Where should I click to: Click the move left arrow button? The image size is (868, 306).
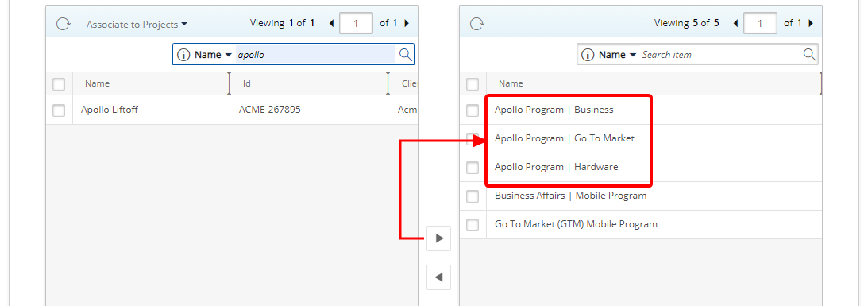(x=439, y=277)
